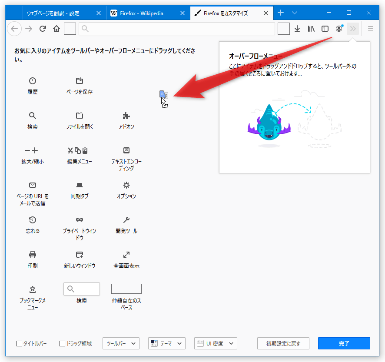Screen dimensions: 385x362
Task: Click the downloads arrow in the toolbar
Action: coord(297,29)
